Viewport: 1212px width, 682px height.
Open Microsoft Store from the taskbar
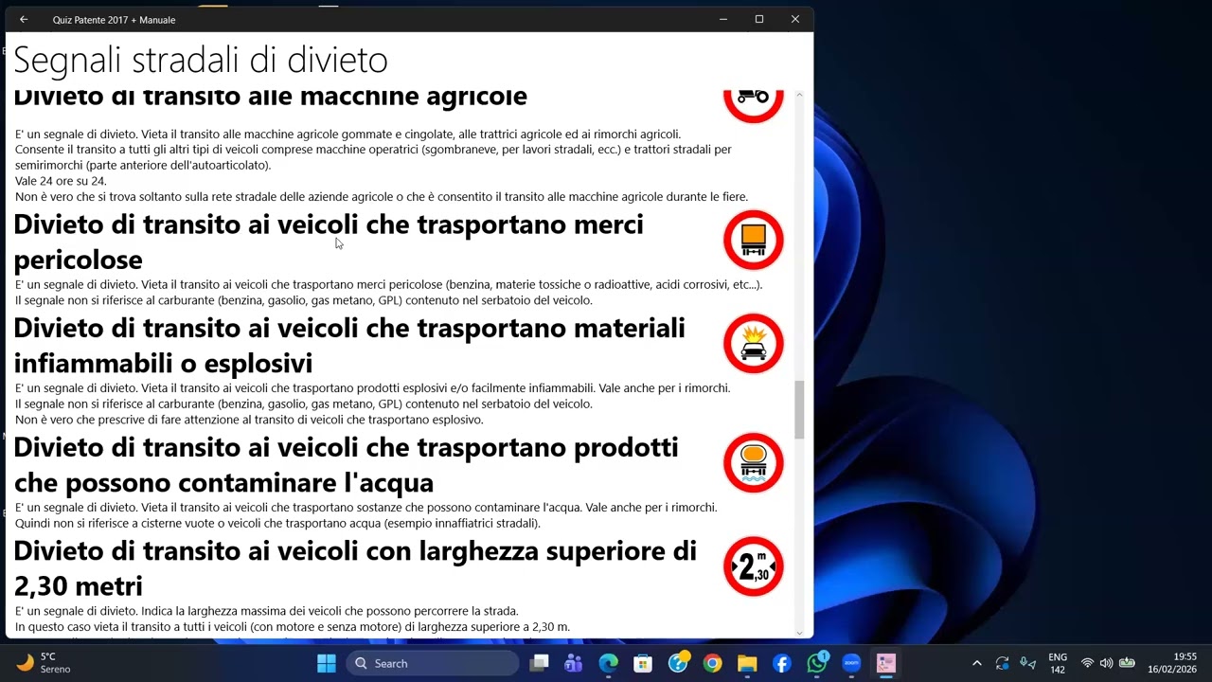(643, 663)
